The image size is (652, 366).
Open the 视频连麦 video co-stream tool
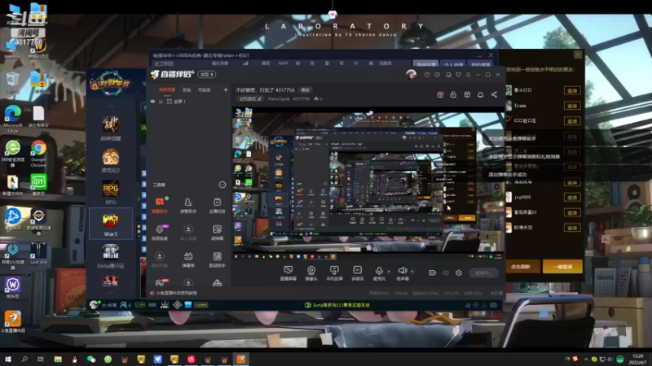tap(160, 233)
